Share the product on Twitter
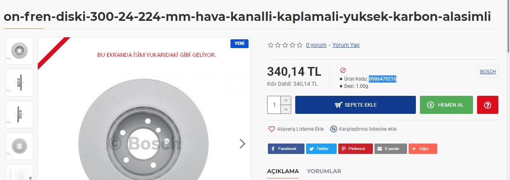 click(x=321, y=149)
